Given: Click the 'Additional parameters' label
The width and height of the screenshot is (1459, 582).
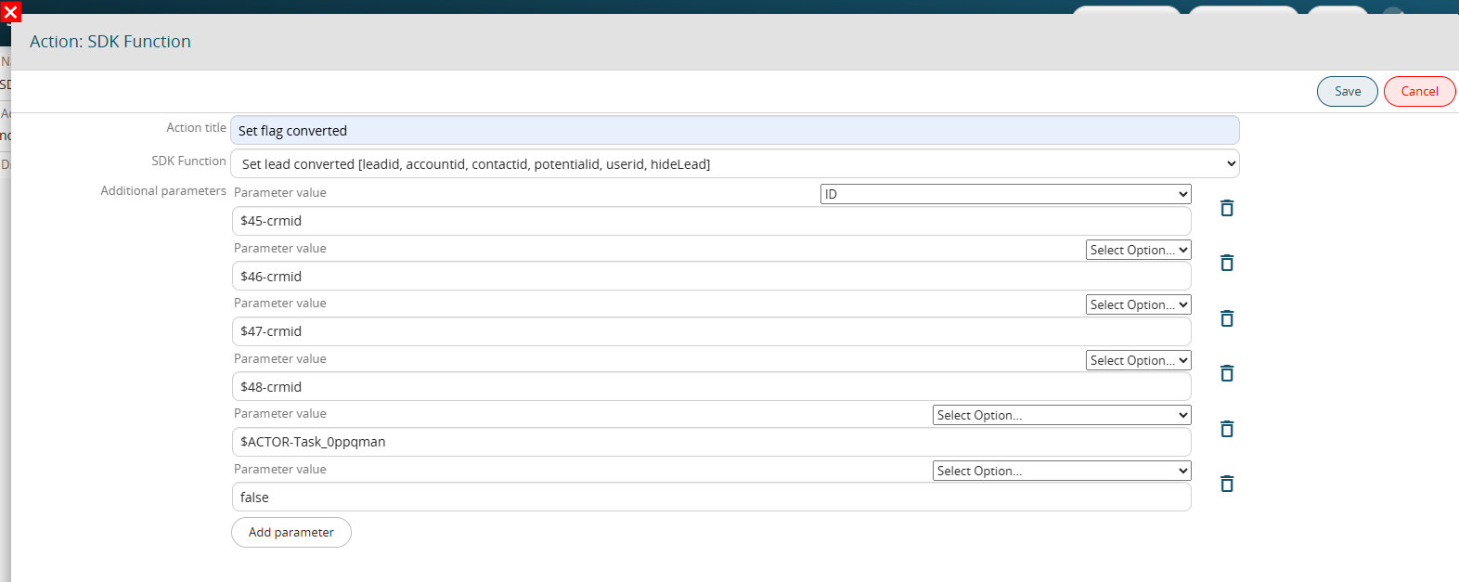Looking at the screenshot, I should pyautogui.click(x=163, y=190).
